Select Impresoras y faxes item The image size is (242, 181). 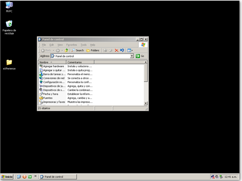pos(52,102)
